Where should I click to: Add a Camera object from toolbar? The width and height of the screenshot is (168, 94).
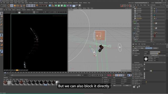tap(77, 5)
